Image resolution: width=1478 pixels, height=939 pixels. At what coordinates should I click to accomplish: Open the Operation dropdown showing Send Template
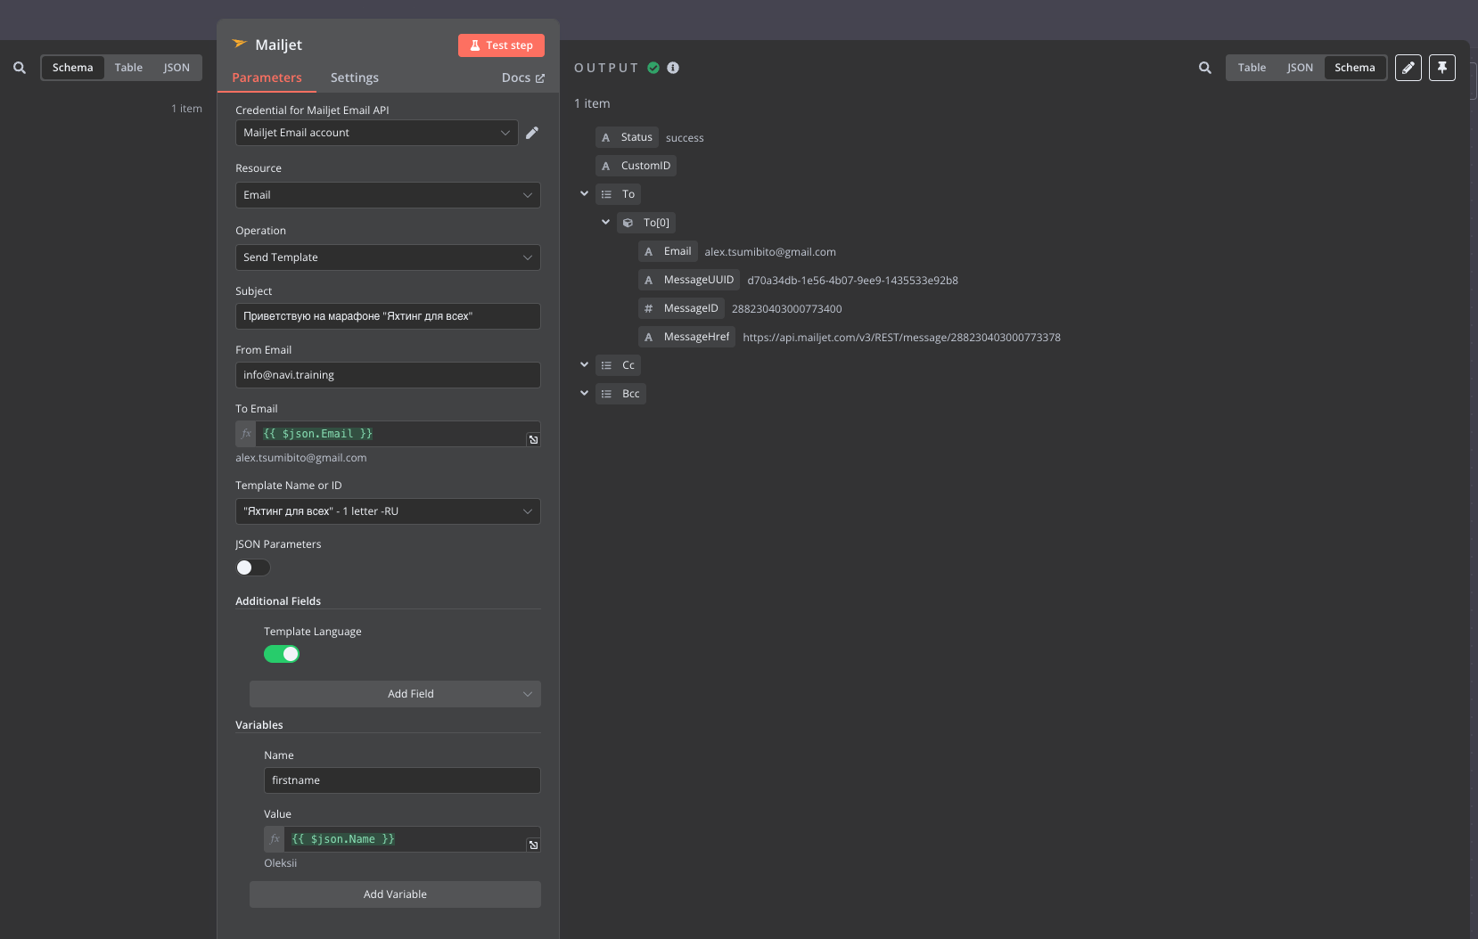point(388,257)
